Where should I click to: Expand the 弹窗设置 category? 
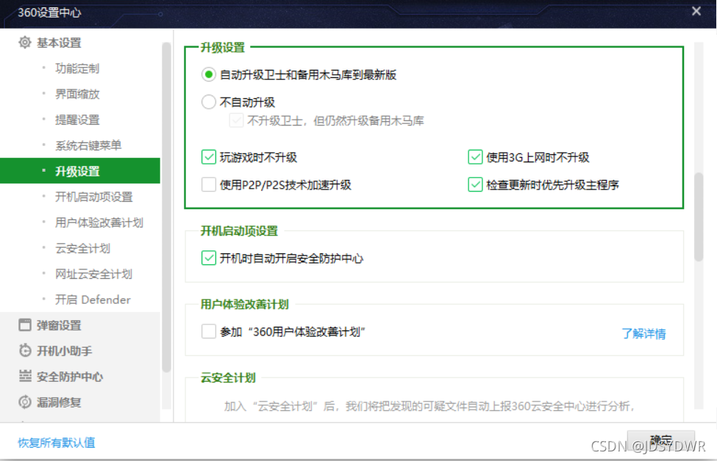(x=59, y=325)
